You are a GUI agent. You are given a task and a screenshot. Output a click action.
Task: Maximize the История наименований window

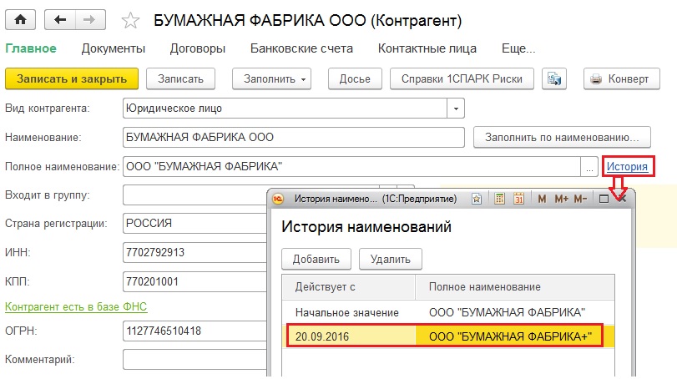coord(604,199)
